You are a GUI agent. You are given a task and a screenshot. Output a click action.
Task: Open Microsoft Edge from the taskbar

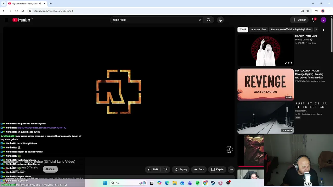coord(167,183)
